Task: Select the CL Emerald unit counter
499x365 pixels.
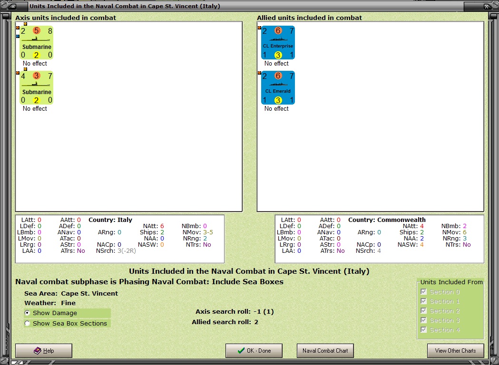Action: 278,88
